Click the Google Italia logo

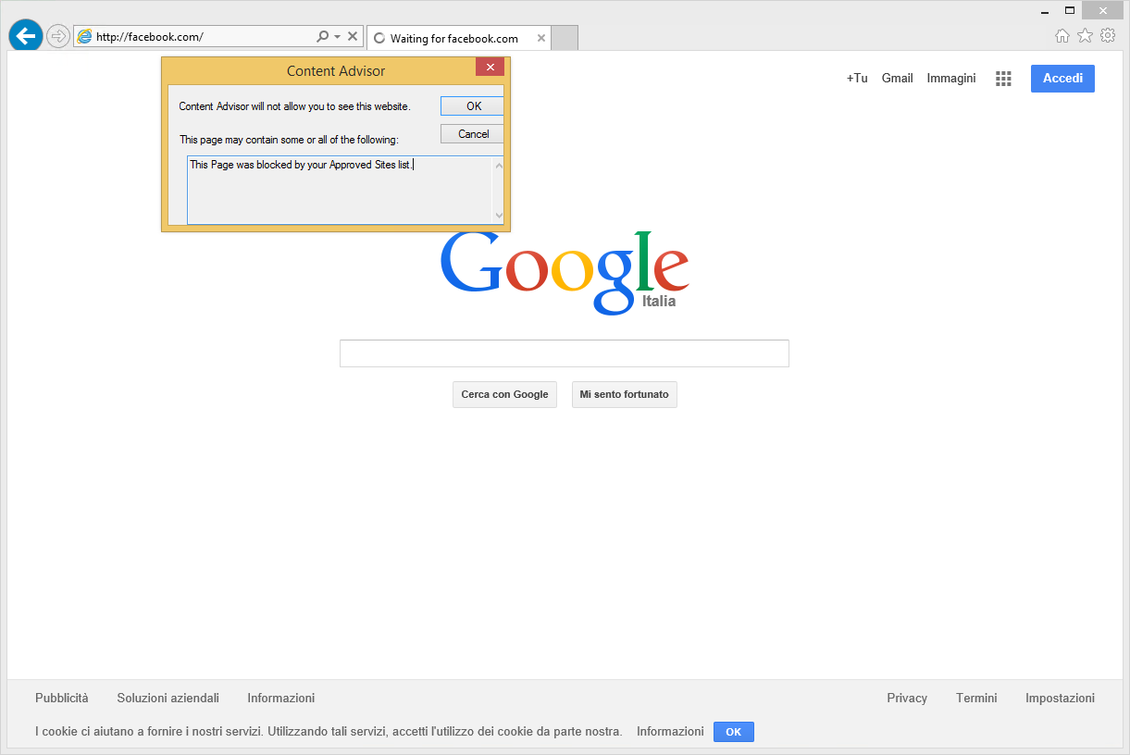pos(565,273)
